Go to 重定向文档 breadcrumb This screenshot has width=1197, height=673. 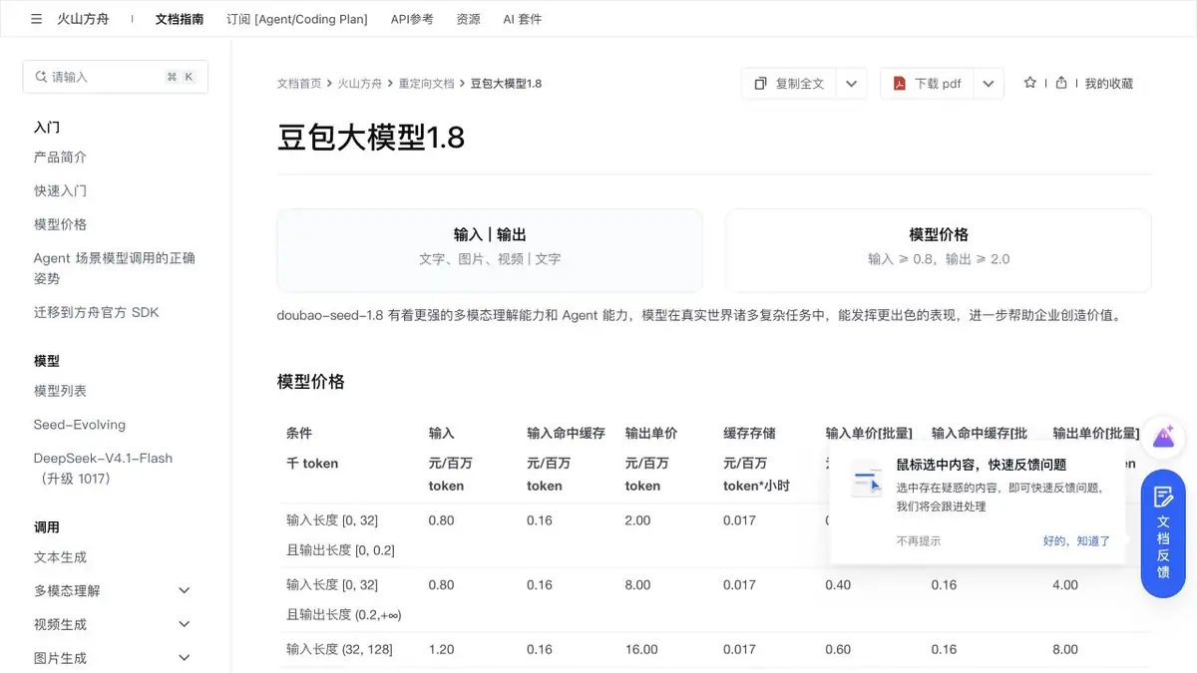coord(426,84)
